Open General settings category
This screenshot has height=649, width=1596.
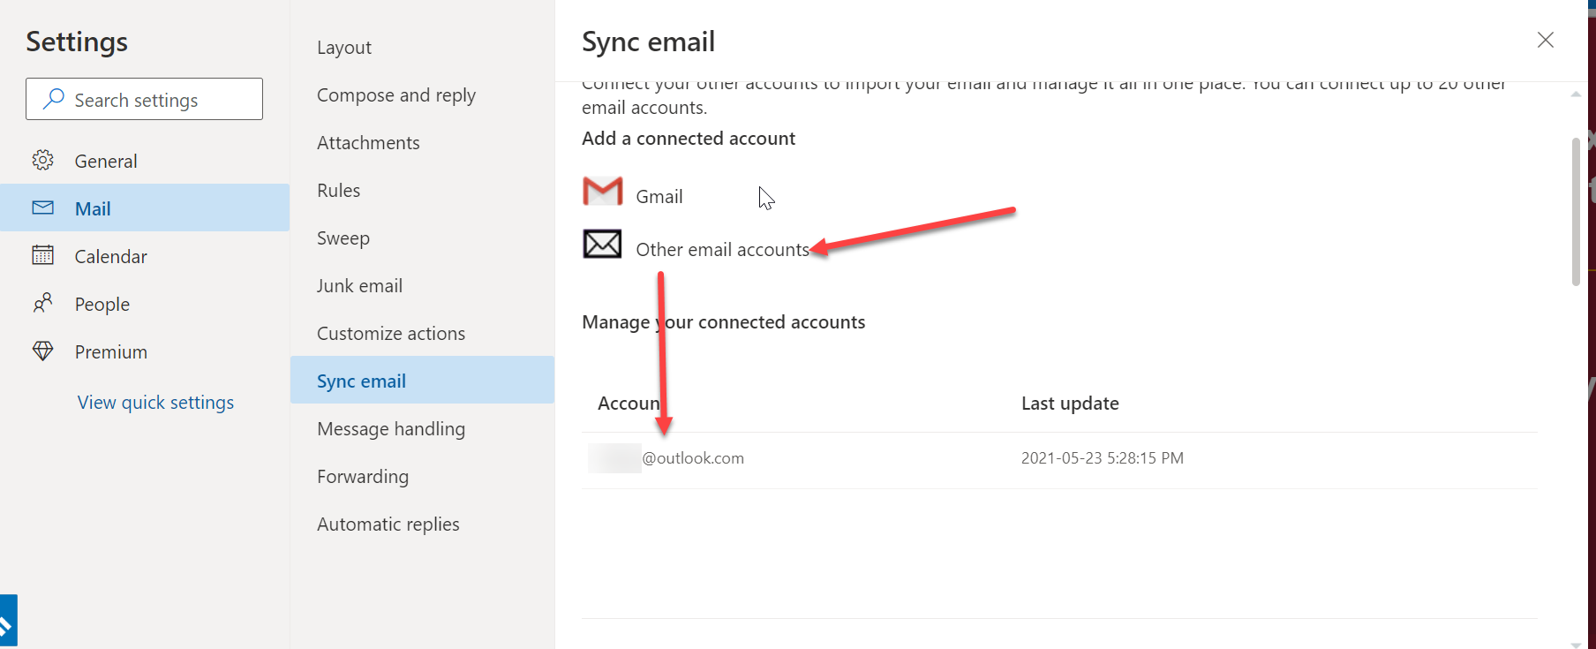(145, 161)
